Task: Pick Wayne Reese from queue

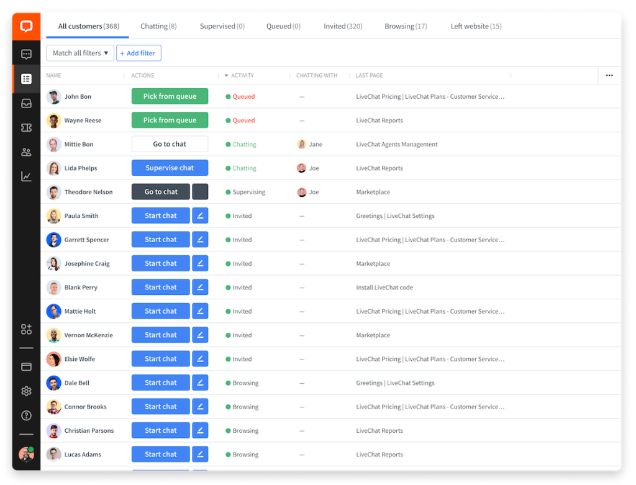Action: [170, 120]
